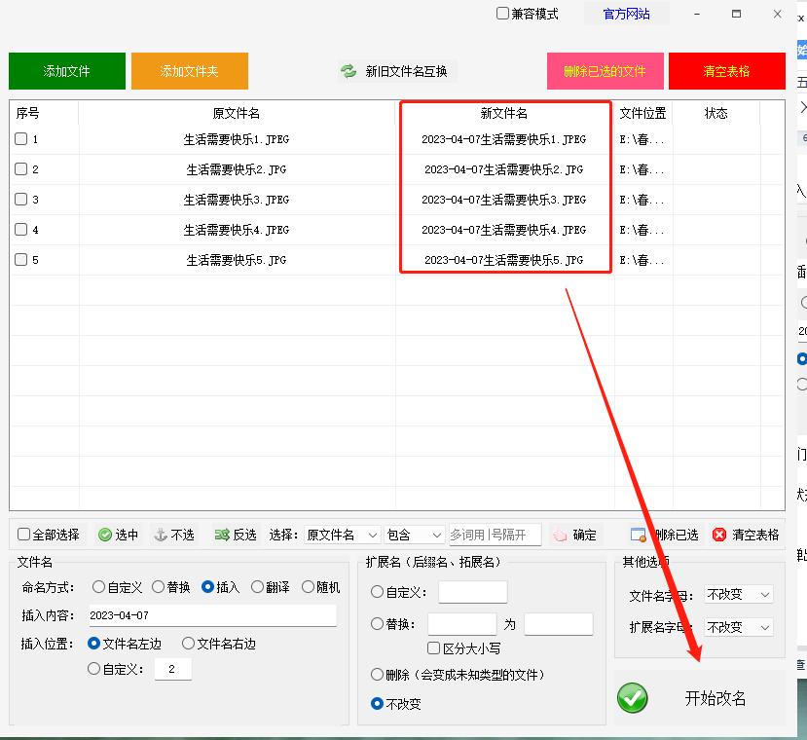Check the 区分大小写 checkbox
The image size is (807, 740).
click(431, 648)
